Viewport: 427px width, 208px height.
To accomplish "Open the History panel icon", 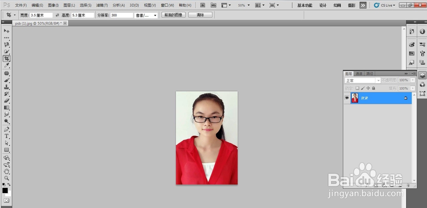I will tap(412, 32).
